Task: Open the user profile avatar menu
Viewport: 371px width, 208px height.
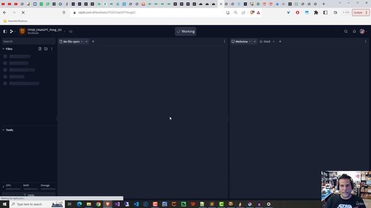Action: coord(362,31)
